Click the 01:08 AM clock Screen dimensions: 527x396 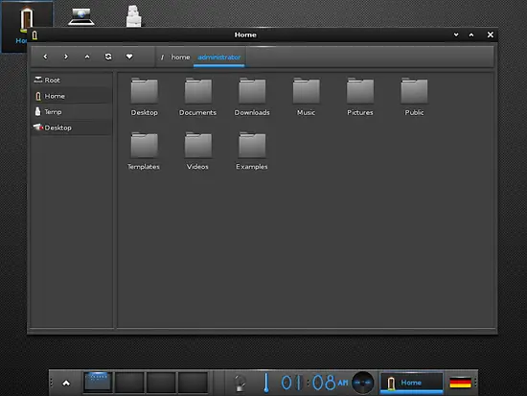coord(314,383)
